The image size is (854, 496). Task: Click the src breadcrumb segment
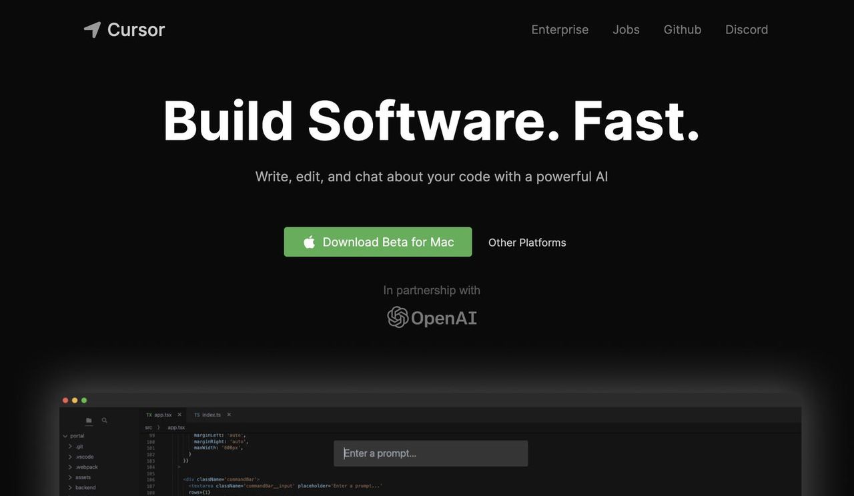[149, 427]
